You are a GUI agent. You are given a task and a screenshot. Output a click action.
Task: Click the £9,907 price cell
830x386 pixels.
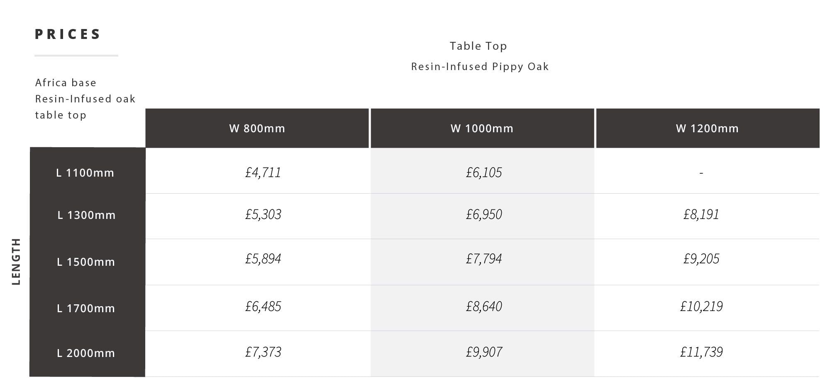(x=484, y=352)
